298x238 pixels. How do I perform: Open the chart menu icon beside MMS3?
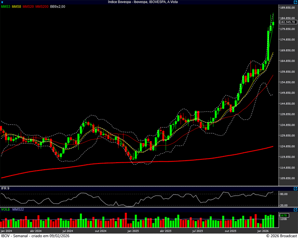click(2, 2)
